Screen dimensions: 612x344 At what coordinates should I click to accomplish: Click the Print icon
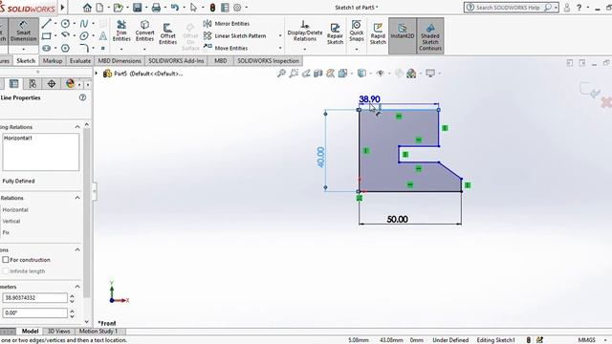coord(156,8)
